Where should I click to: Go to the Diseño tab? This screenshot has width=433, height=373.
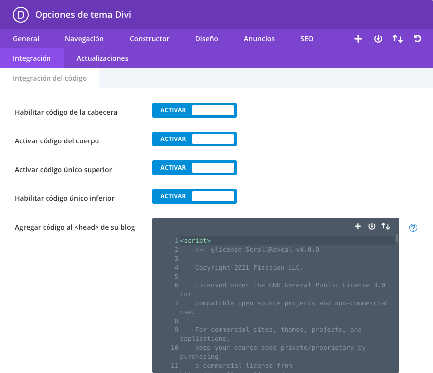tap(206, 39)
